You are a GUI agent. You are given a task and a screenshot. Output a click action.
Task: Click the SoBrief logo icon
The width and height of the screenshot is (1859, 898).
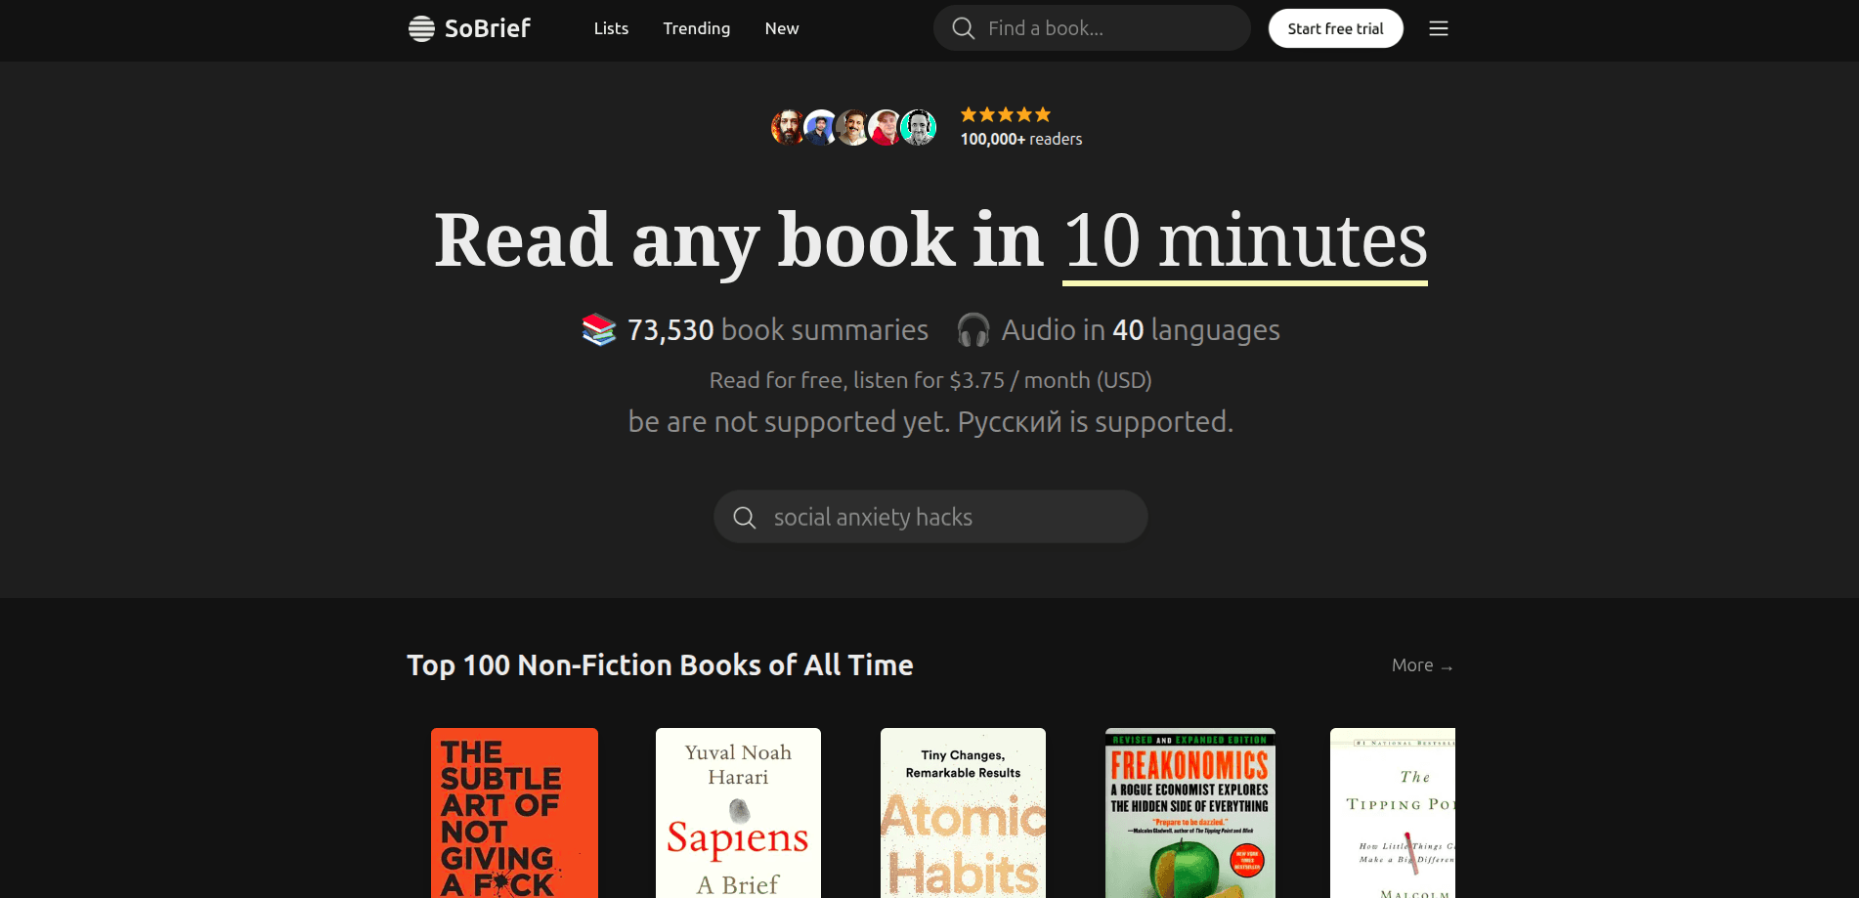(x=421, y=28)
